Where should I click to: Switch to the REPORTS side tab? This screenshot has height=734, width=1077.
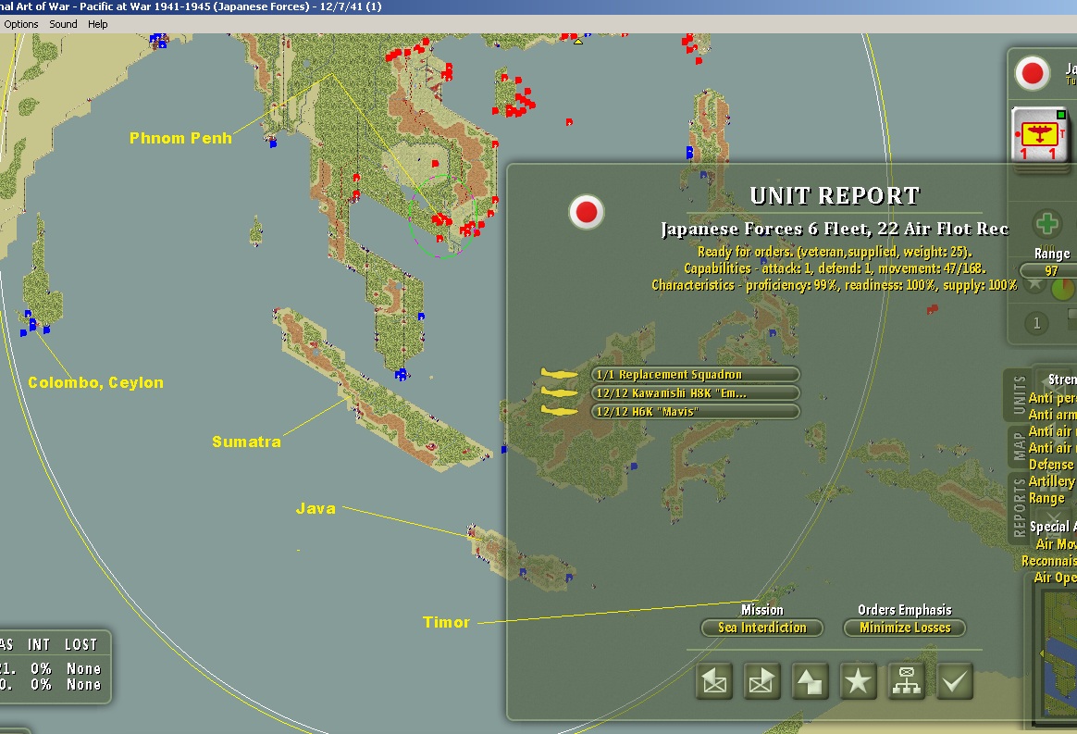1019,508
